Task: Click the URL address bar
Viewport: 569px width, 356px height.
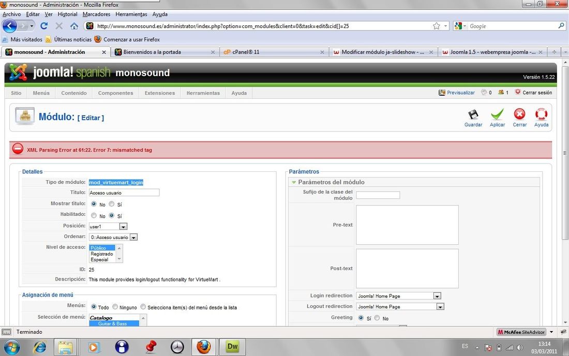Action: pyautogui.click(x=263, y=26)
